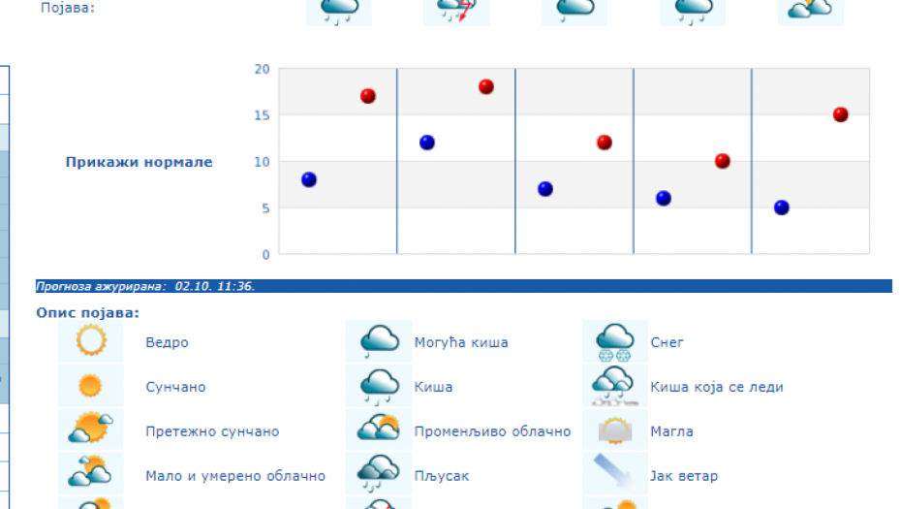Click the Прикажи нормале link

[x=139, y=162]
